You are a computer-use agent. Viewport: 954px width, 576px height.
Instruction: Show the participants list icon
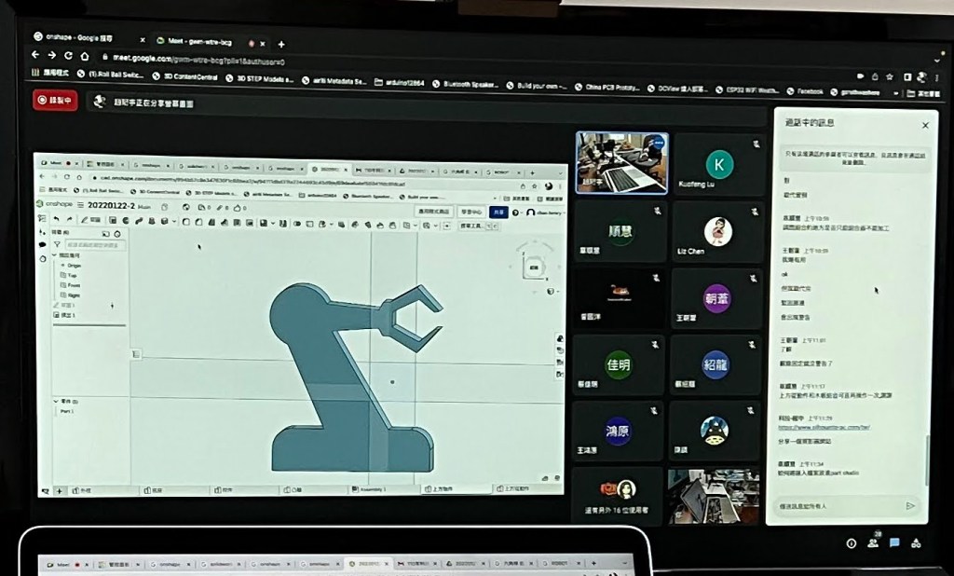tap(873, 542)
